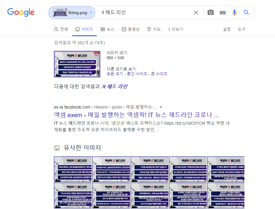Open search by image camera icon
This screenshot has width=275, height=209.
pos(211,13)
